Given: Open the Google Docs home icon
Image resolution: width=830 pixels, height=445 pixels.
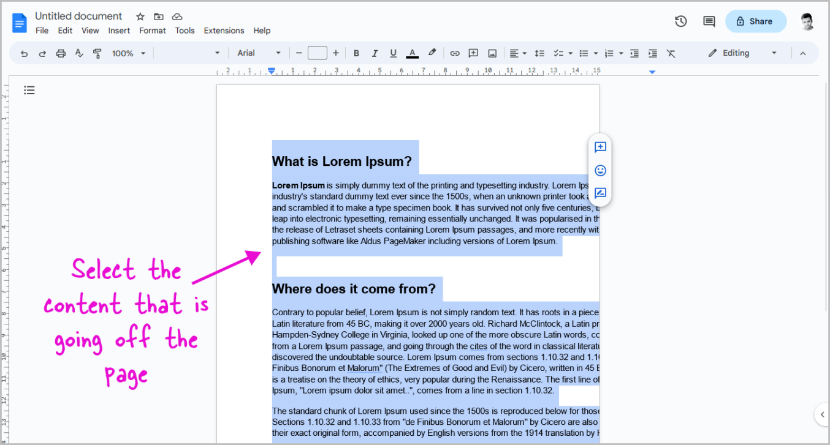Looking at the screenshot, I should coord(20,23).
